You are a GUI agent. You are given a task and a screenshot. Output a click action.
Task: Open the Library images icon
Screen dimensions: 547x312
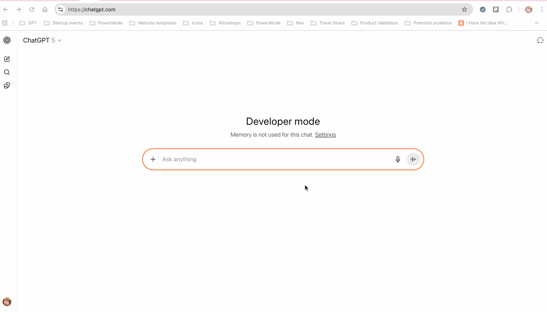7,85
